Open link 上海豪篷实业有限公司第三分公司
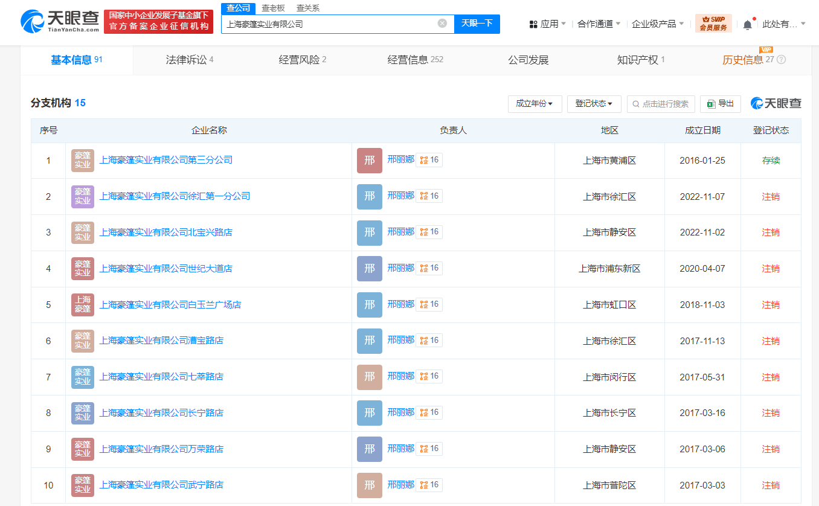Image resolution: width=819 pixels, height=506 pixels. click(166, 160)
